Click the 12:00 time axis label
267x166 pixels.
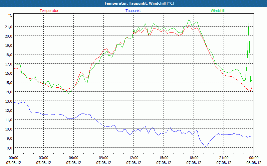(134, 158)
